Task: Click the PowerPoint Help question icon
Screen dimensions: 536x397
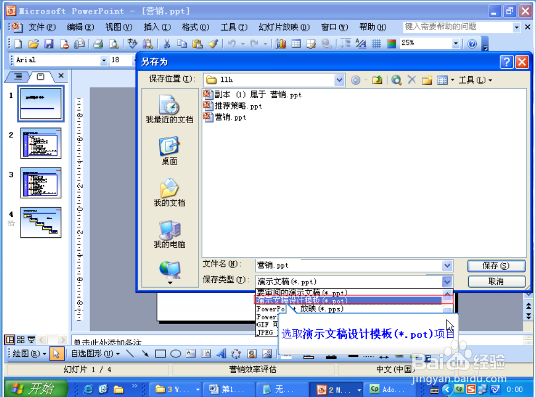Action: coord(472,44)
